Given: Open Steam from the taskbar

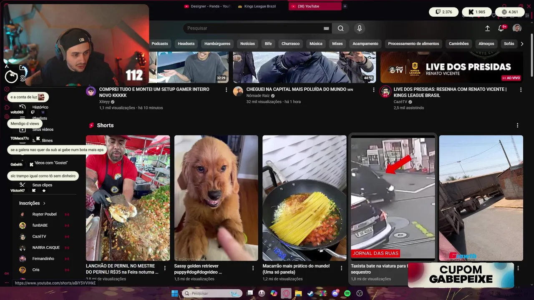Looking at the screenshot, I should tap(310, 293).
